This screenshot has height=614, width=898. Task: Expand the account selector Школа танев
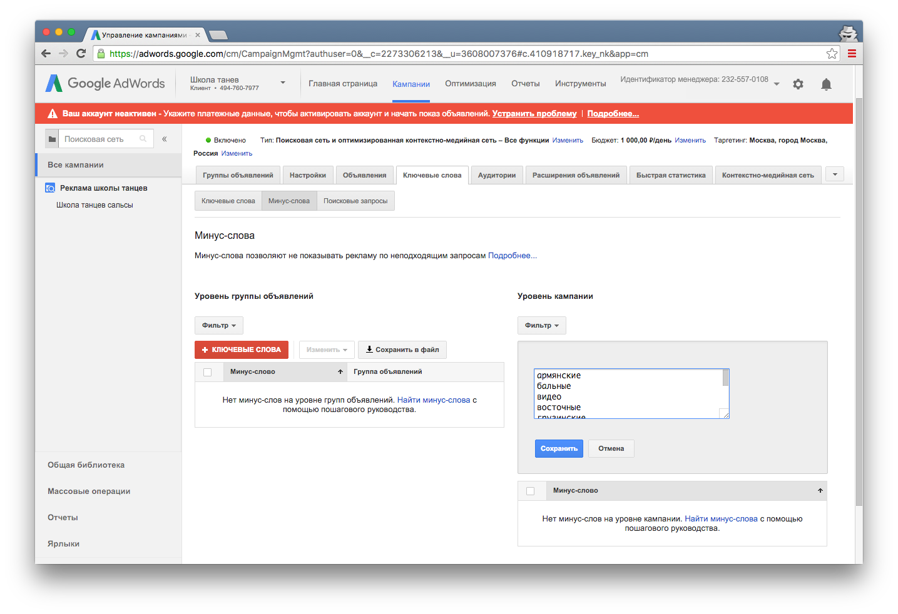283,83
